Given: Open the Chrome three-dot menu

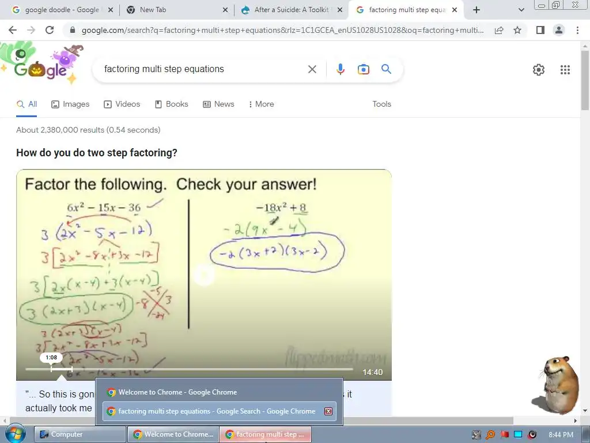Looking at the screenshot, I should [x=577, y=30].
